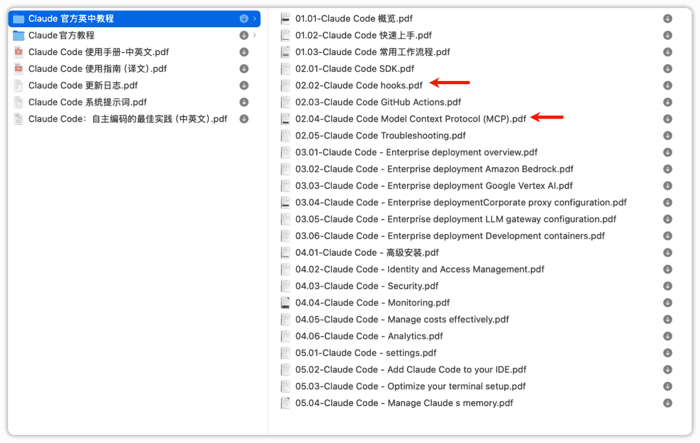Open 02.03-Claude Code GitHub Actions.pdf
This screenshot has height=443, width=700.
coord(378,102)
